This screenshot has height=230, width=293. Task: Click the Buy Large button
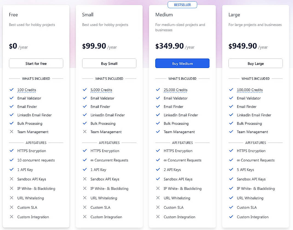tap(255, 63)
